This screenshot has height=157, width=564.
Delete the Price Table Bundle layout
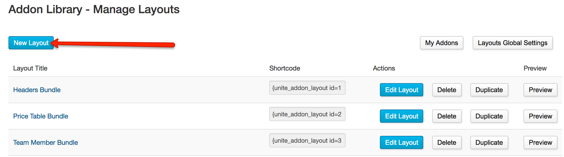click(447, 116)
